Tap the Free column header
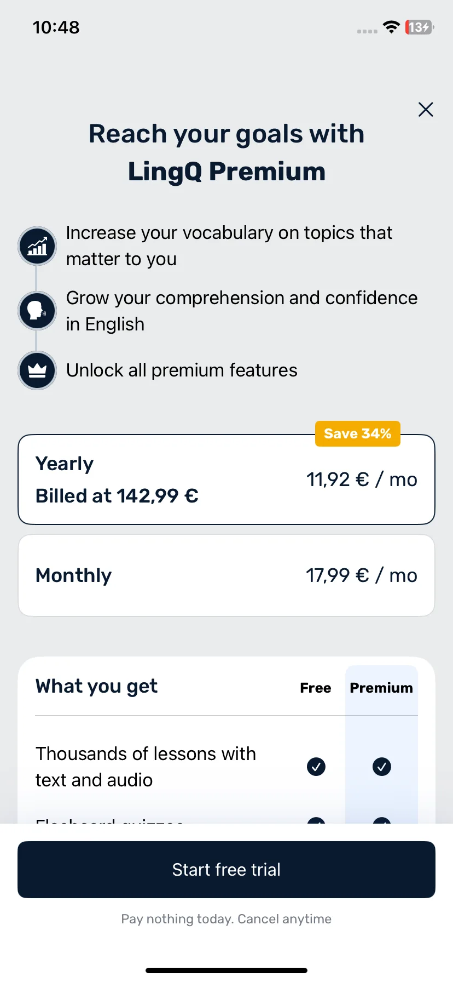The width and height of the screenshot is (453, 982). tap(316, 688)
